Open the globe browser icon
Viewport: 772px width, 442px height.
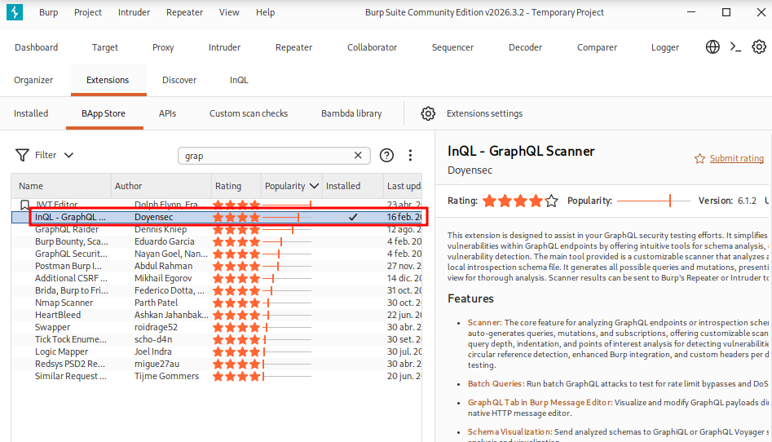[712, 46]
